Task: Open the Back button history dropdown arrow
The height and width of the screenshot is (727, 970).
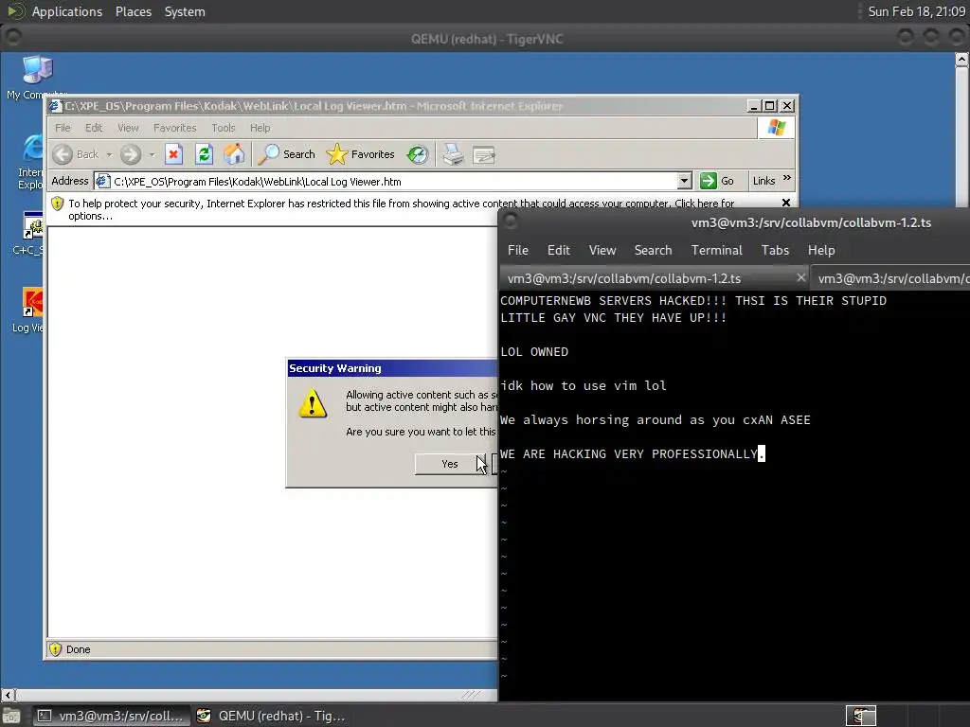Action: [x=109, y=154]
